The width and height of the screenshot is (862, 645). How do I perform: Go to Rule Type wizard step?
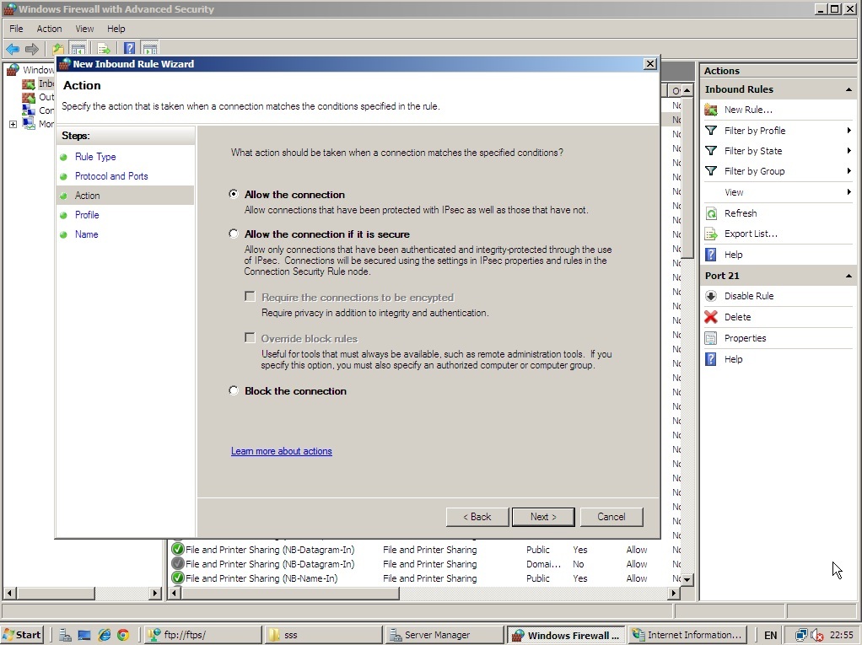pyautogui.click(x=95, y=157)
